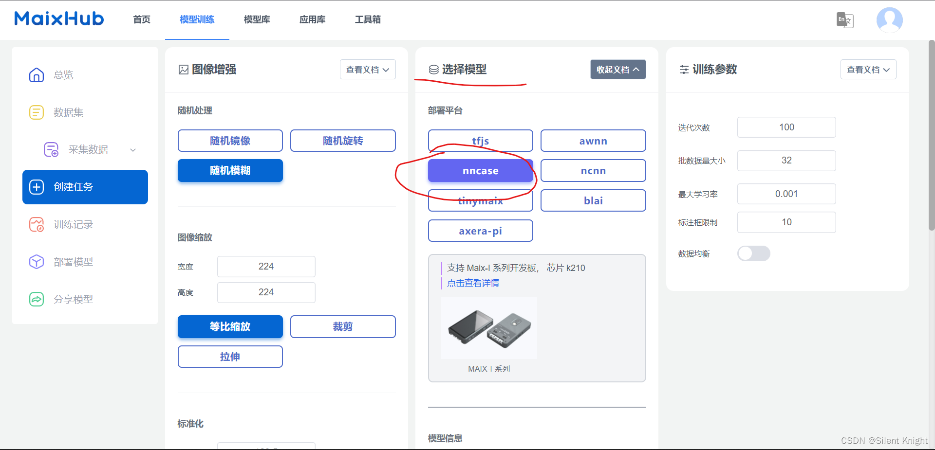The image size is (935, 450).
Task: Open the language translation icon
Action: (845, 20)
